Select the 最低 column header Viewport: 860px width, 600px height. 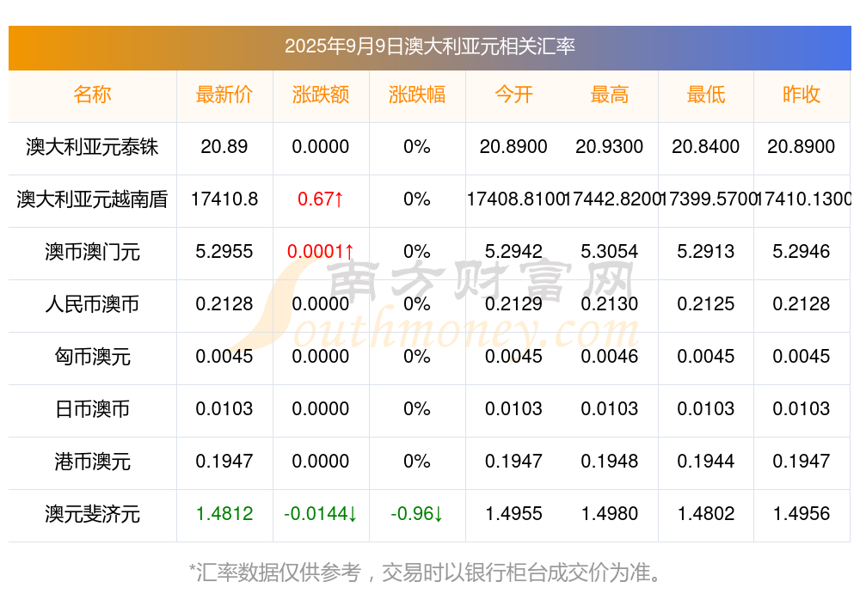706,95
